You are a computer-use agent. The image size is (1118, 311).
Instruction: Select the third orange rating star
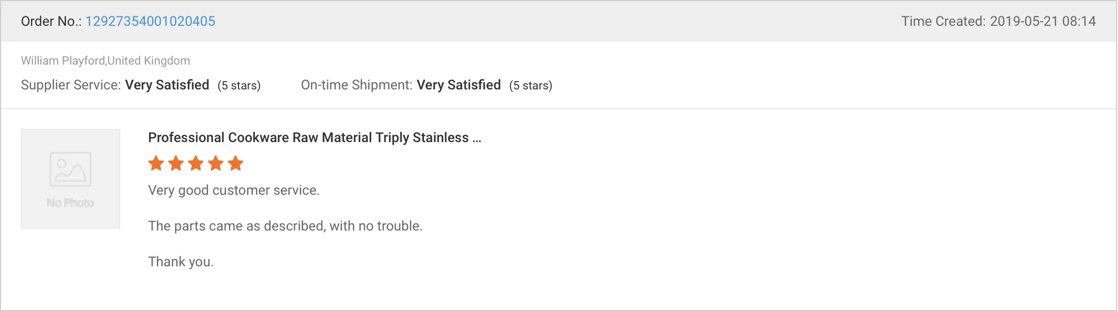(196, 163)
